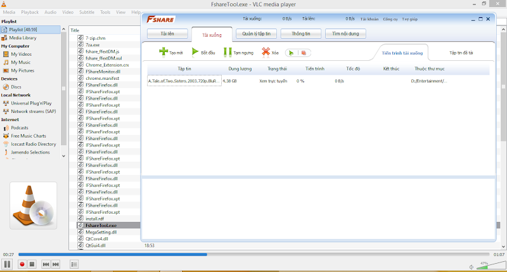
Task: Delete item with red Xóa icon
Action: coord(266,52)
